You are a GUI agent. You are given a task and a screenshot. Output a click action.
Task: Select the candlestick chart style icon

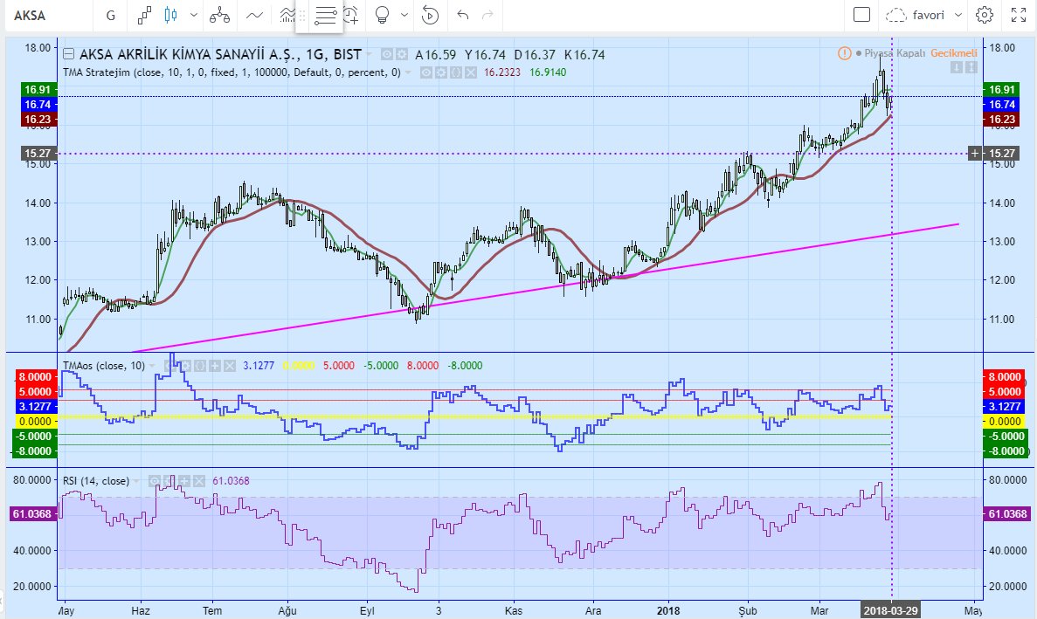[x=170, y=15]
